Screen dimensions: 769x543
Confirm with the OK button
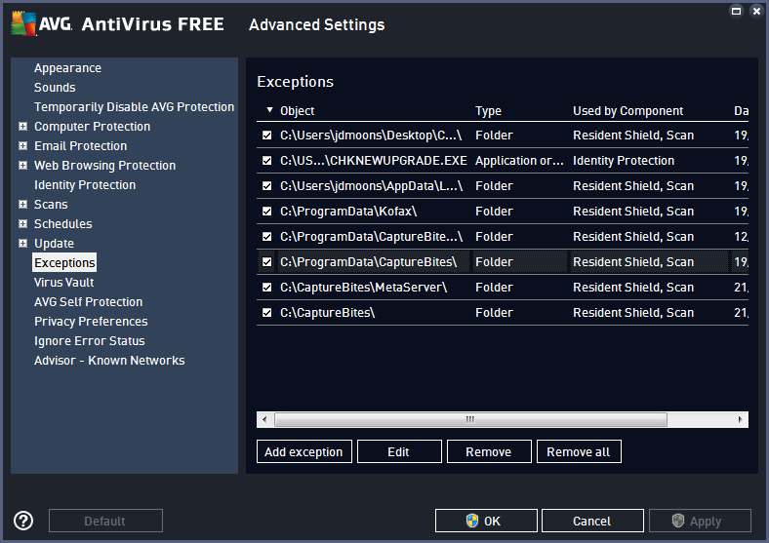tap(486, 521)
